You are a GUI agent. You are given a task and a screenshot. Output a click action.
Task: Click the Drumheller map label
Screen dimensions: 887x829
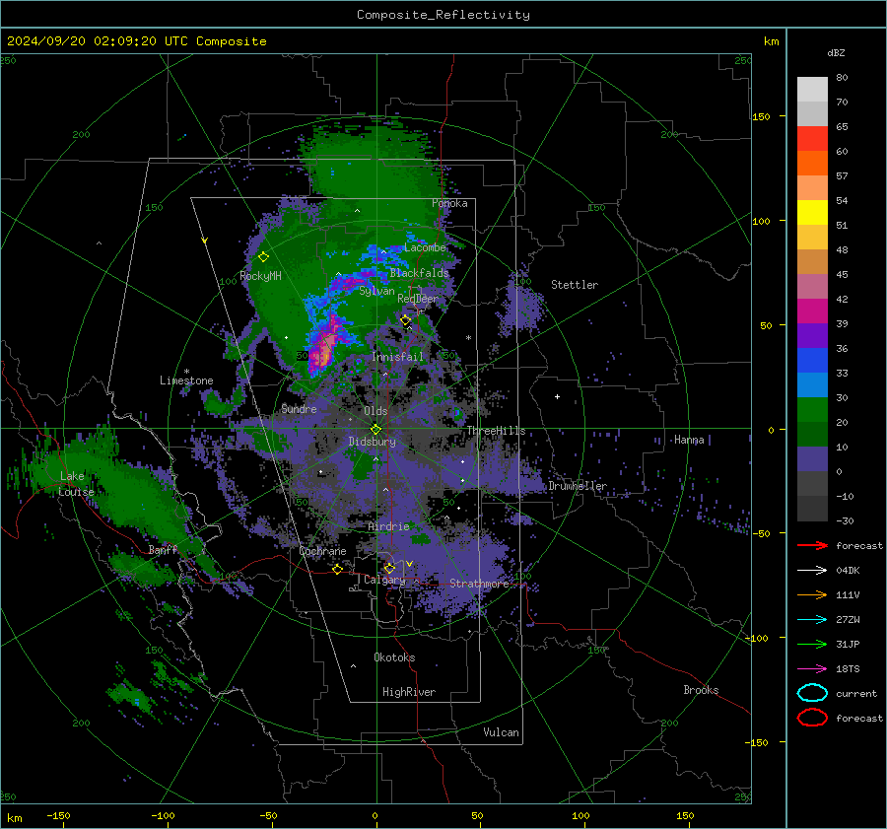click(578, 486)
